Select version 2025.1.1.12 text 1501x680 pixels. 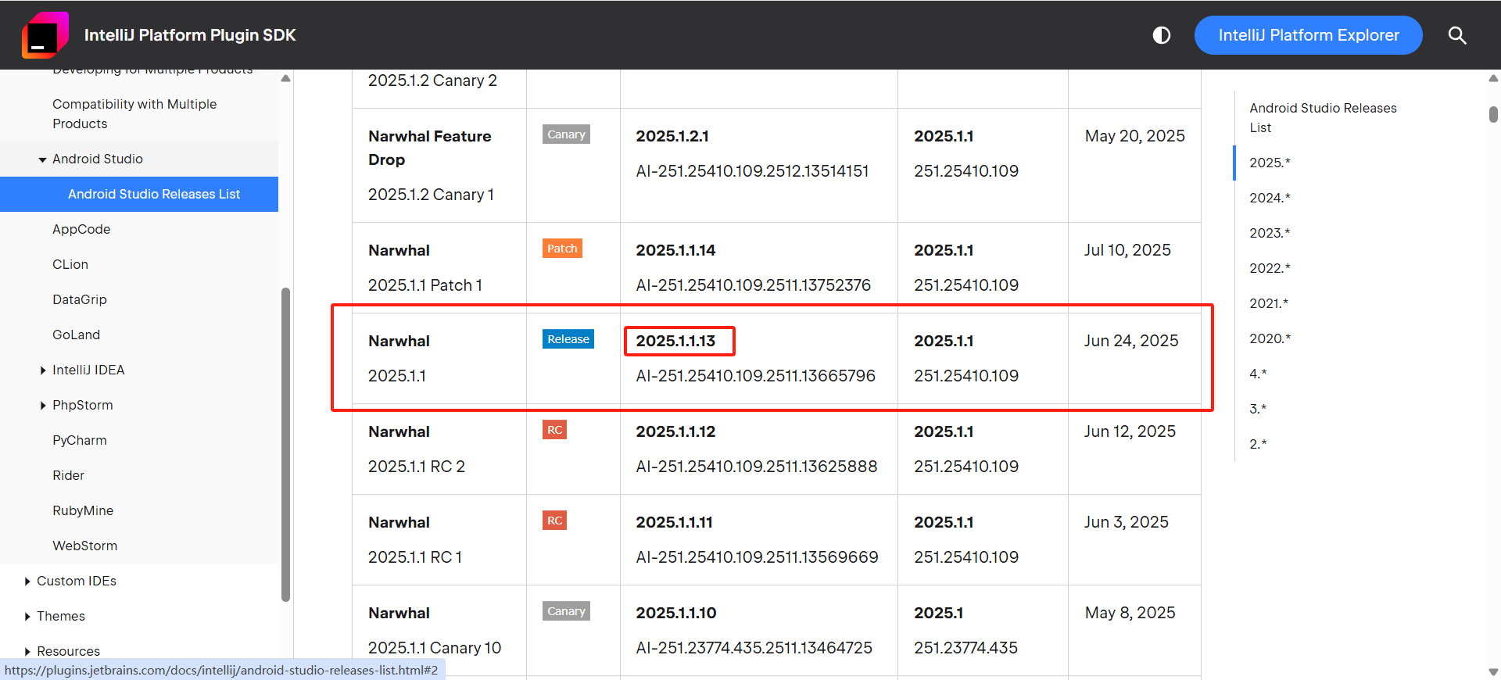point(675,431)
